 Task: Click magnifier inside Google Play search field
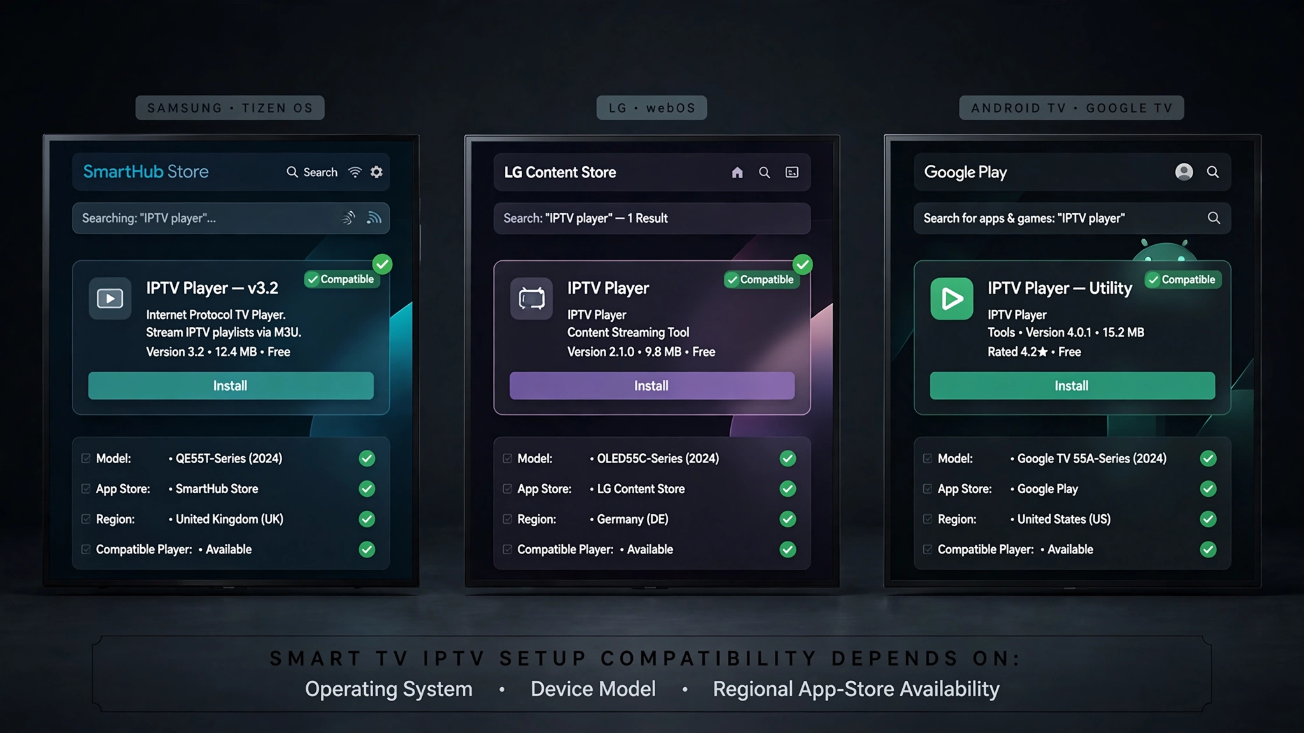point(1214,218)
